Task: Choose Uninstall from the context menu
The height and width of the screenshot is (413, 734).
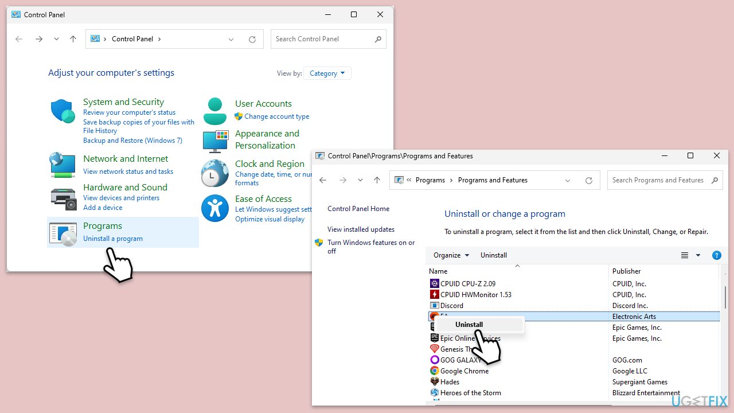Action: [x=480, y=324]
